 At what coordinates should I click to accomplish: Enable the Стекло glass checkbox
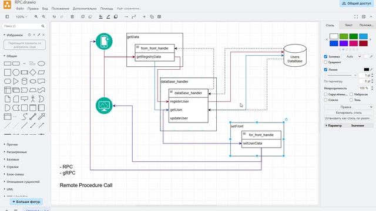pos(325,100)
